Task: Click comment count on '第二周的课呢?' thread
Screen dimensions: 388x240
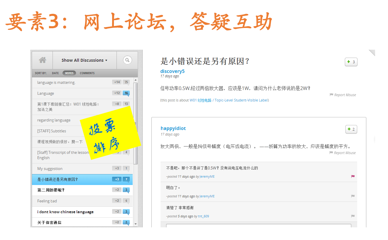Action: tap(126, 190)
